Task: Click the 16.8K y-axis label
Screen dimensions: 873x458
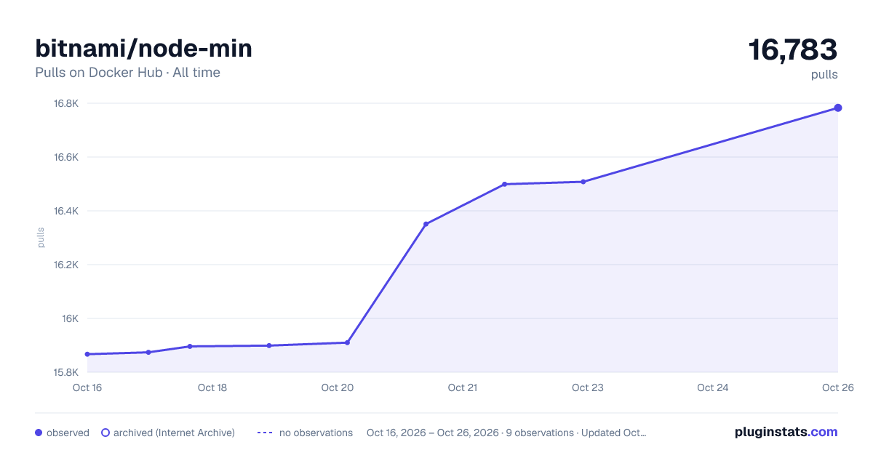Action: click(66, 103)
